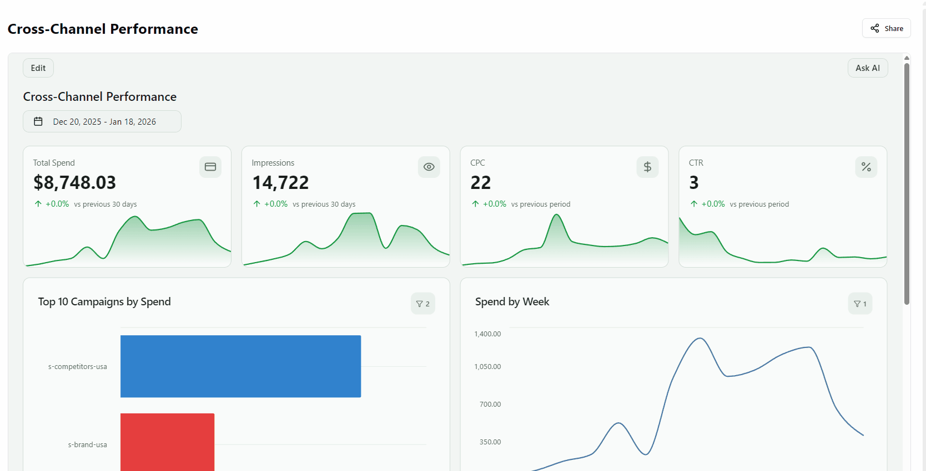The width and height of the screenshot is (926, 471).
Task: Open the Ask AI assistant
Action: (x=867, y=68)
